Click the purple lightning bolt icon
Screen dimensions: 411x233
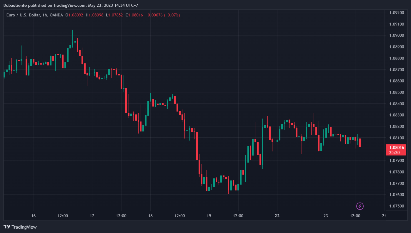click(360, 206)
